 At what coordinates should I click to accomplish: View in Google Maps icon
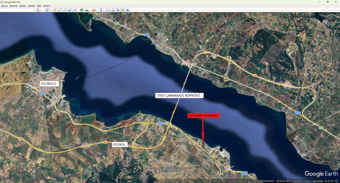pyautogui.click(x=123, y=10)
